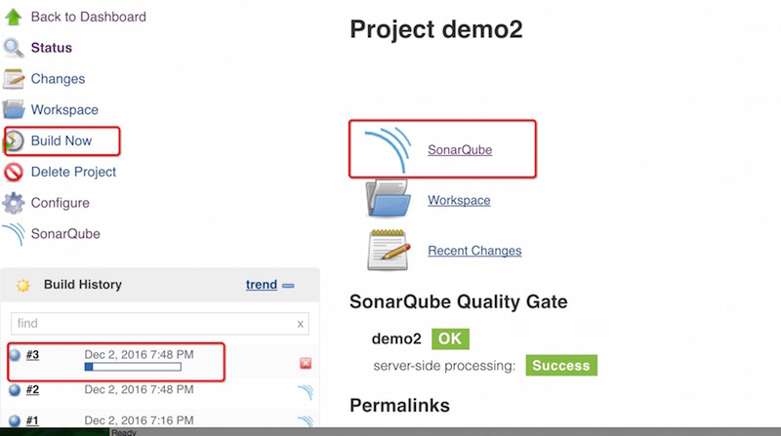Cancel build #3 with the red X icon
Screen dimensions: 781x436
(x=306, y=363)
